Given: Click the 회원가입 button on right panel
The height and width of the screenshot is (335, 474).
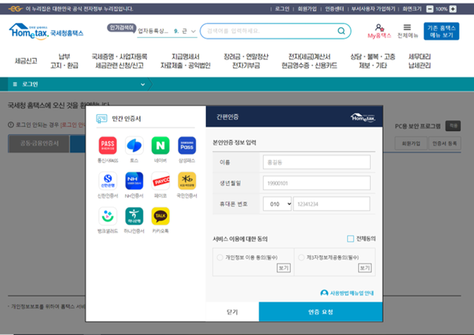Looking at the screenshot, I should coord(411,143).
